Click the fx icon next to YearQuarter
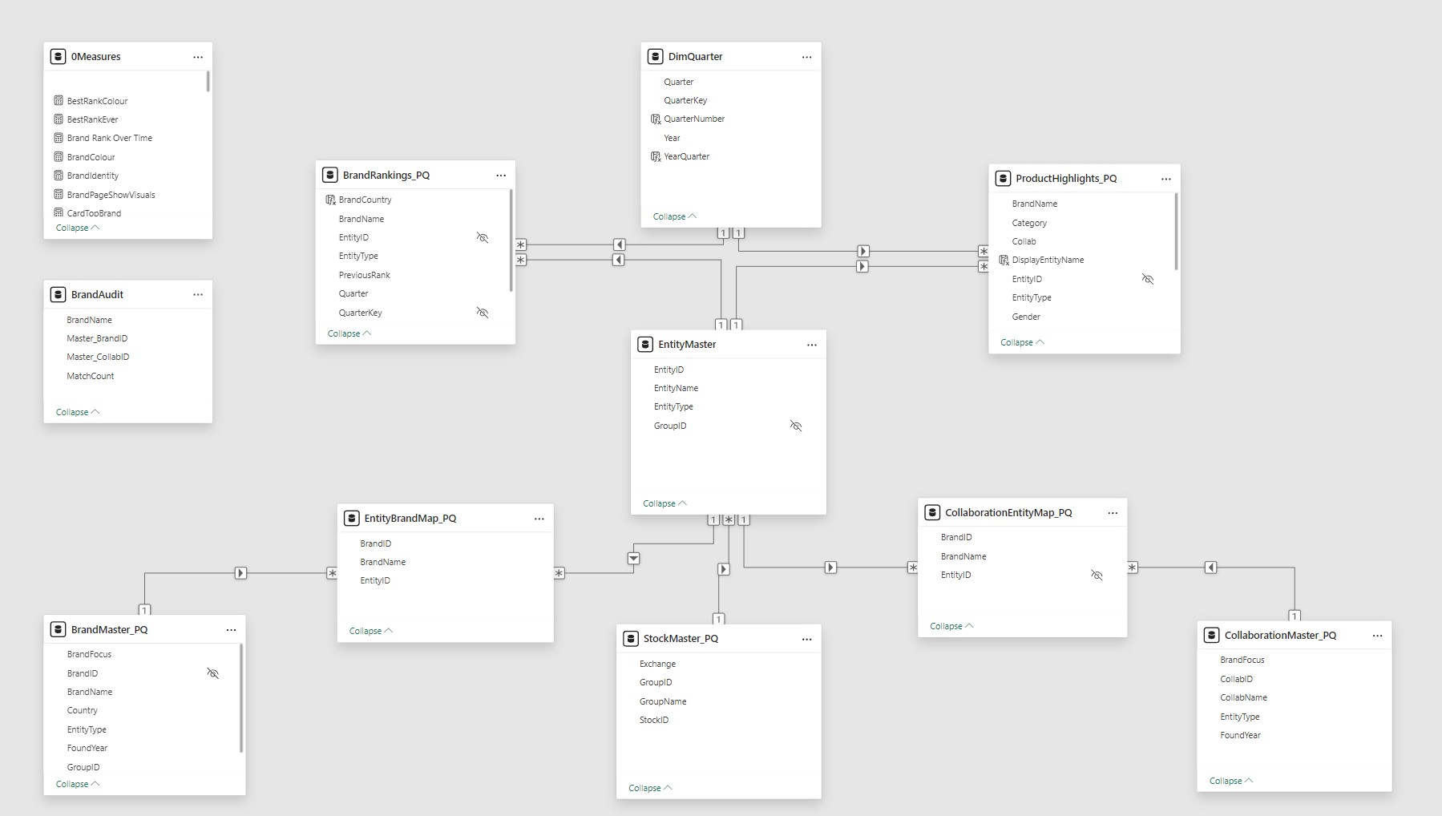The image size is (1442, 816). coord(656,156)
